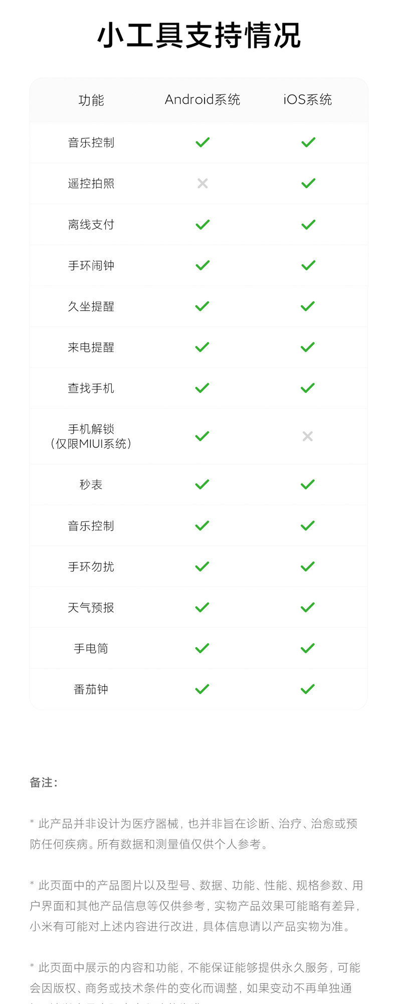Select the Android checkmark in the 离线支付 row
This screenshot has height=1004, width=396.
click(x=203, y=224)
